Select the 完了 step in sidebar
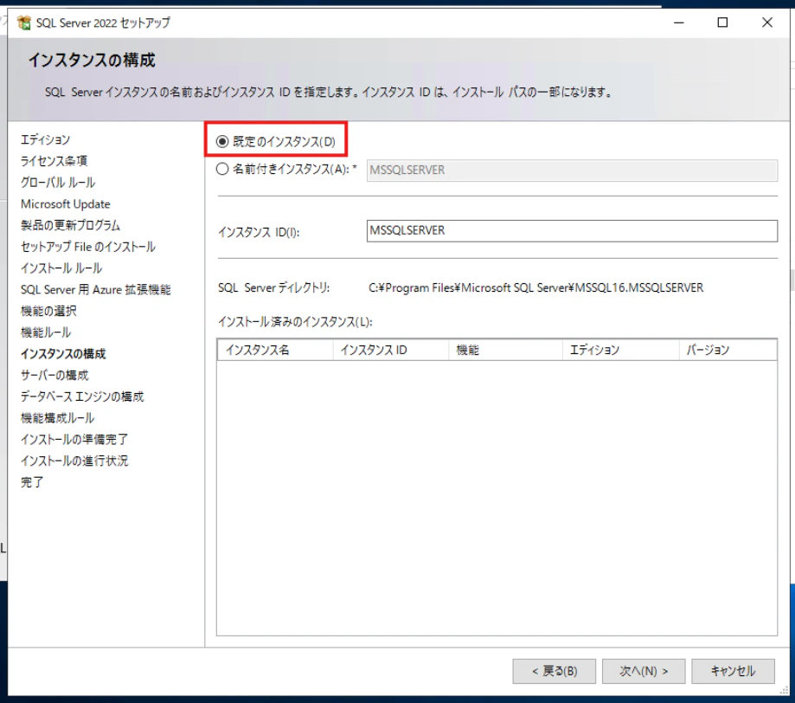 [32, 482]
